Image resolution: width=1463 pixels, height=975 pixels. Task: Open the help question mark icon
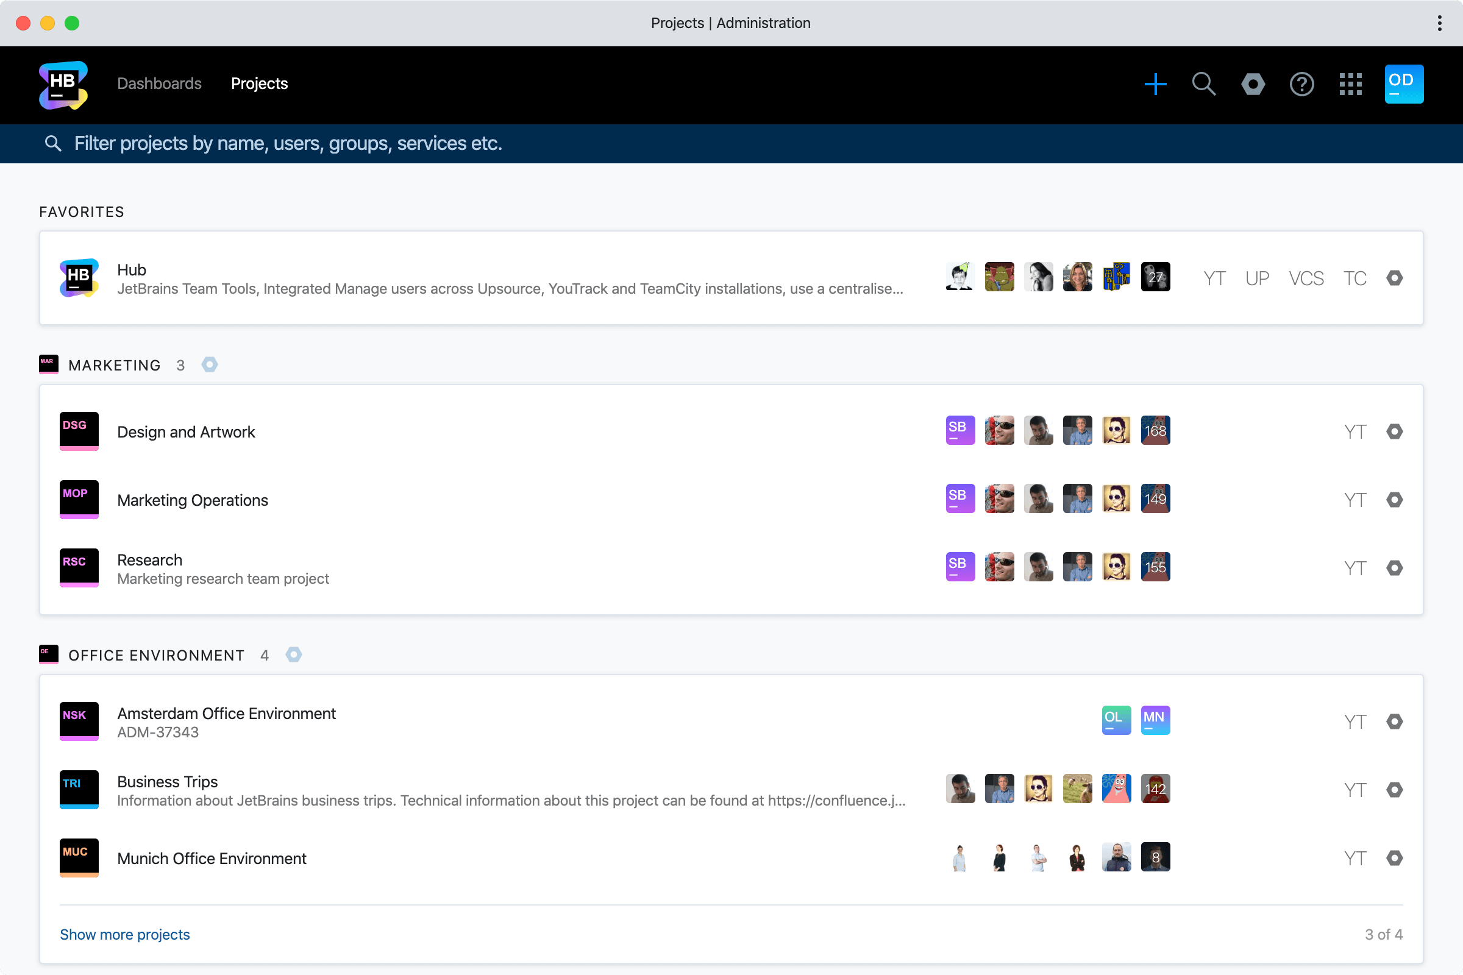1301,84
